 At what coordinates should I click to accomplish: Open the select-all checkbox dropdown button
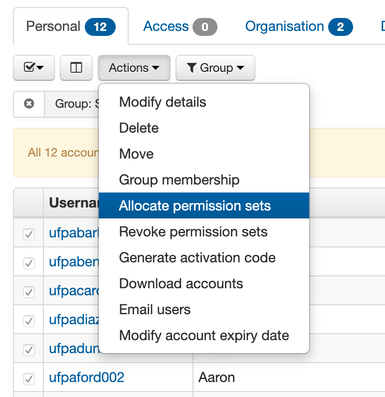pyautogui.click(x=33, y=68)
